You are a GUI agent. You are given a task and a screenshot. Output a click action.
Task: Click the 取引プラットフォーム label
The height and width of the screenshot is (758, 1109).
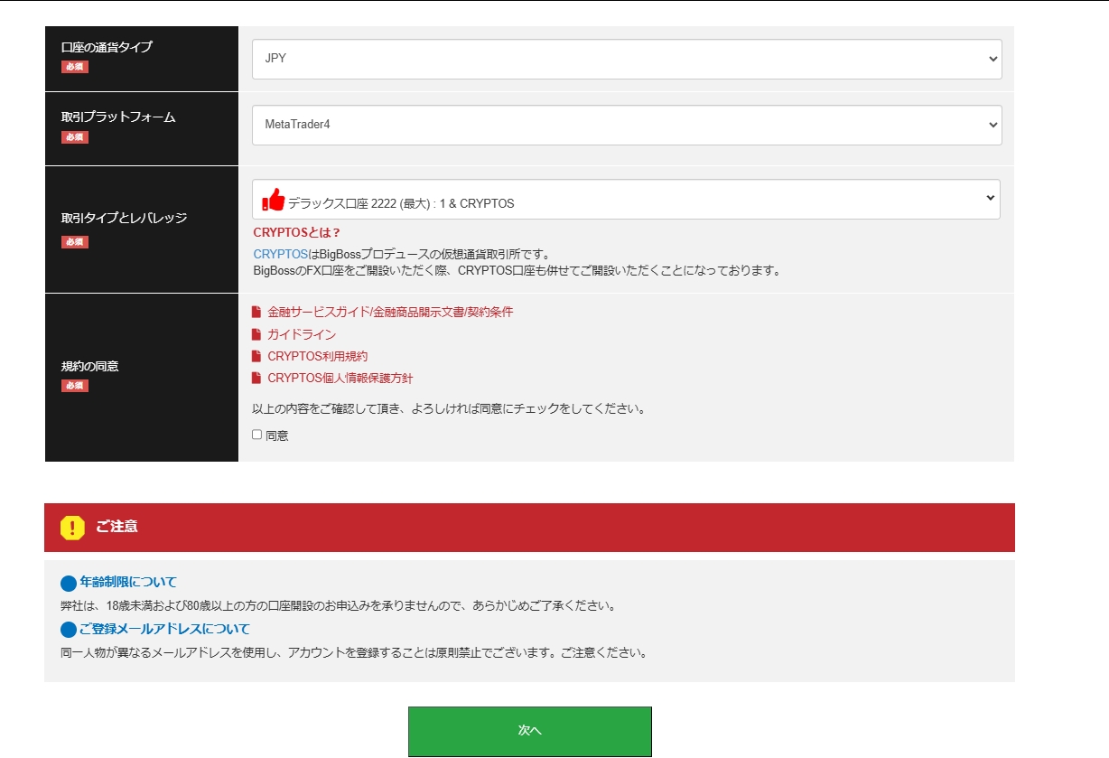tap(118, 117)
